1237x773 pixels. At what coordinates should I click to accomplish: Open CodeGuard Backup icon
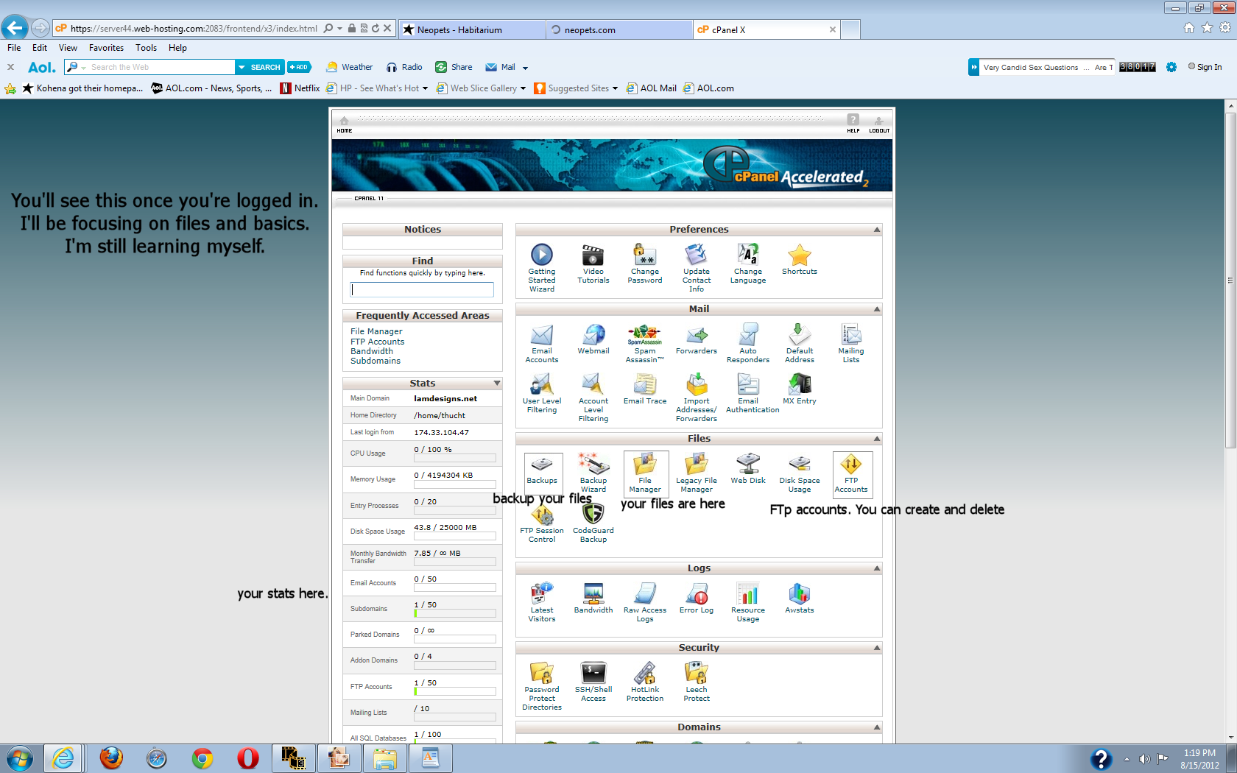click(593, 514)
